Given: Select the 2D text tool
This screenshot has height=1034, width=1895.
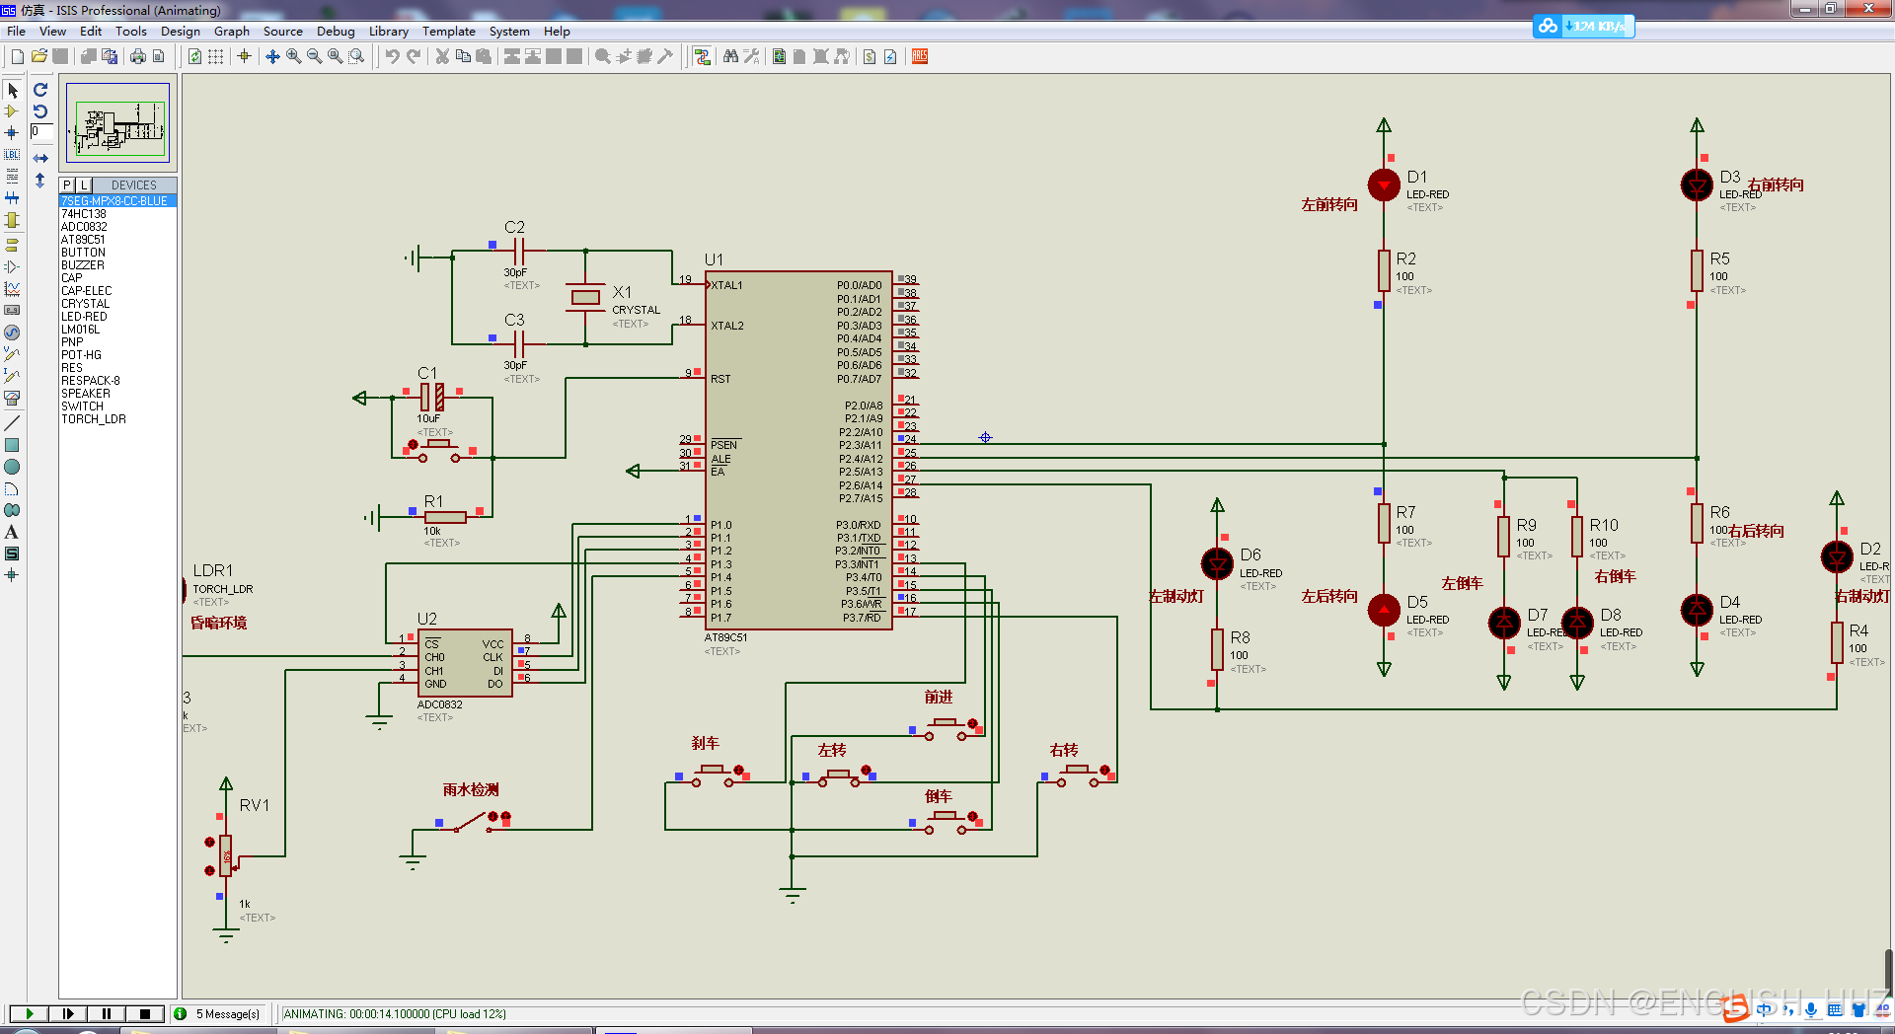Looking at the screenshot, I should (x=12, y=532).
